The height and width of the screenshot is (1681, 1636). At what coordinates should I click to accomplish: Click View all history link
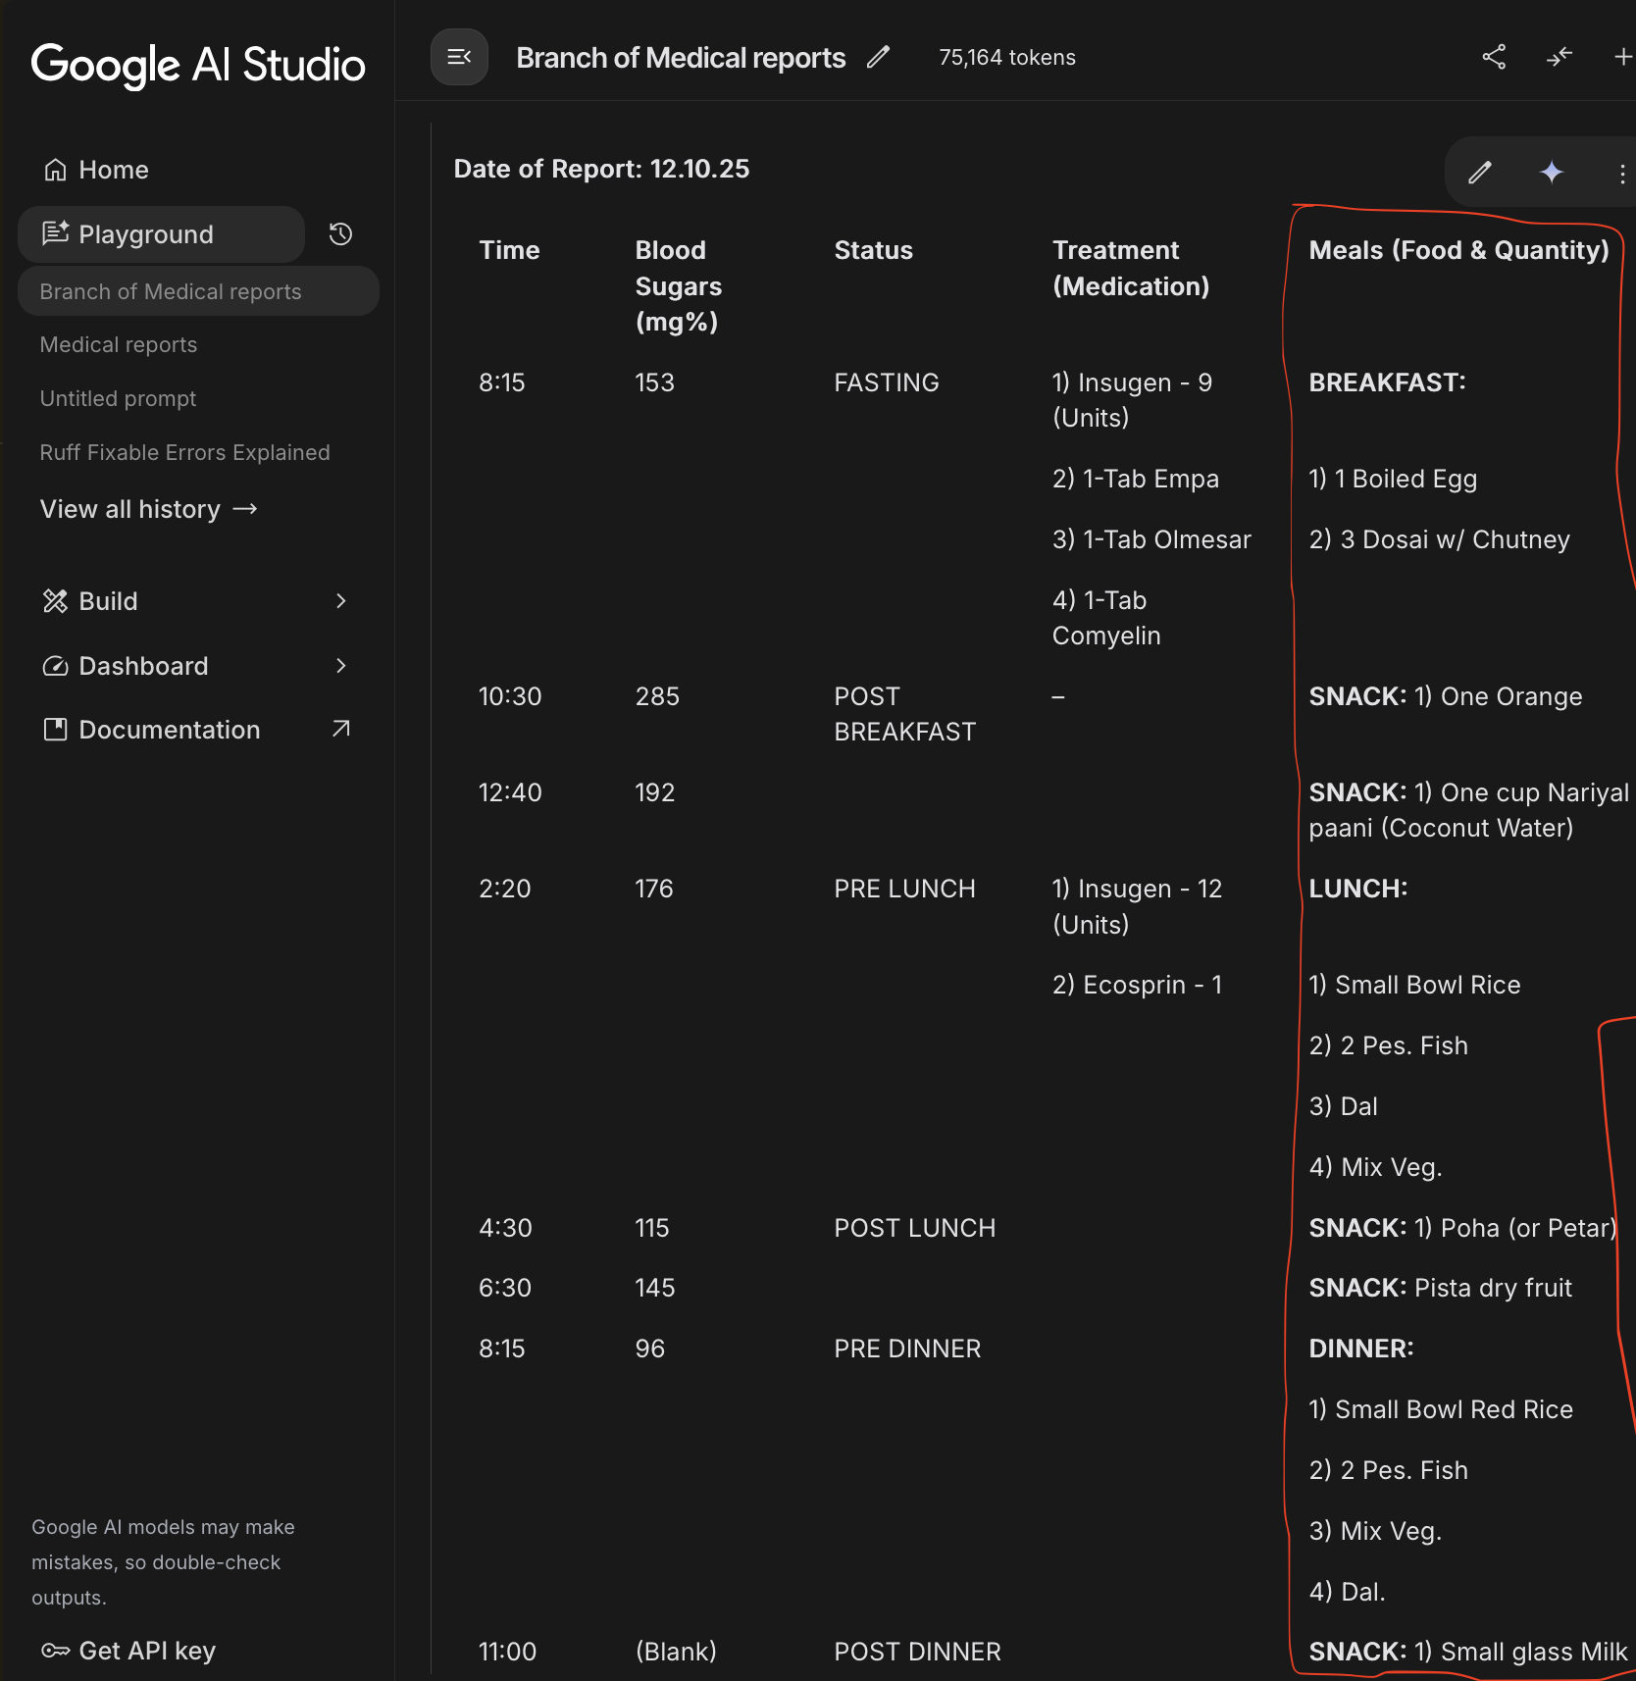tap(148, 509)
